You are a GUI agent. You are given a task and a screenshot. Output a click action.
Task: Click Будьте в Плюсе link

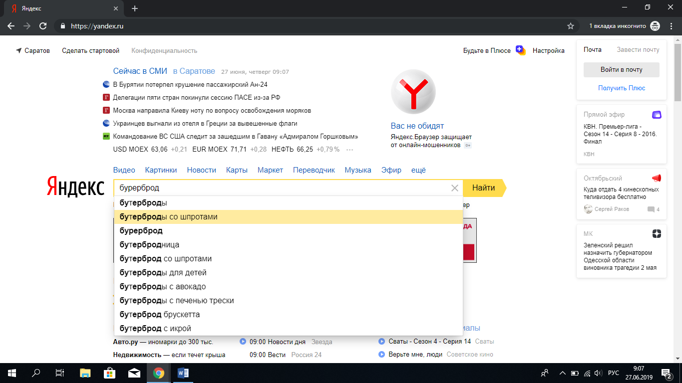[487, 50]
